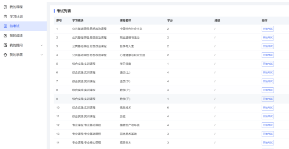The height and width of the screenshot is (149, 289).
Task: Select course name 园林美术基础
Action: (128, 134)
